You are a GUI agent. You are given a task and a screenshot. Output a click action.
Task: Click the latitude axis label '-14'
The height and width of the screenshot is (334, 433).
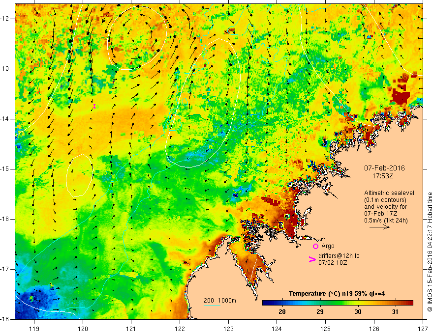[x=5, y=119]
